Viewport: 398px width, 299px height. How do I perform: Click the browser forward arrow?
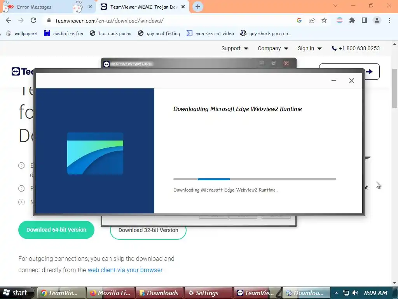[x=21, y=21]
